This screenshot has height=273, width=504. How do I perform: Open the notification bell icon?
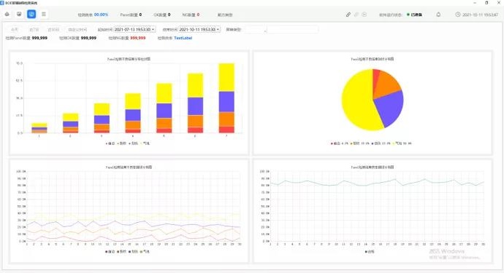tap(438, 15)
